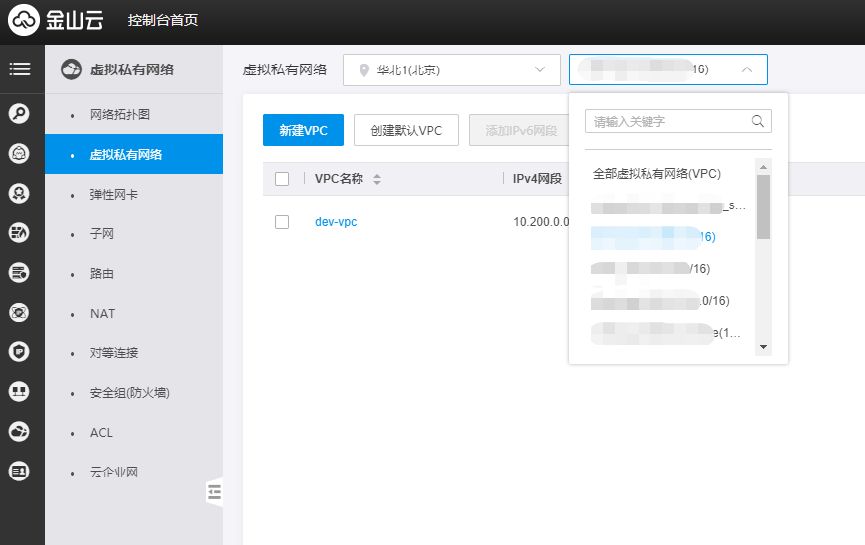
Task: Click the magnifier search icon in the dark sidebar
Action: click(19, 114)
